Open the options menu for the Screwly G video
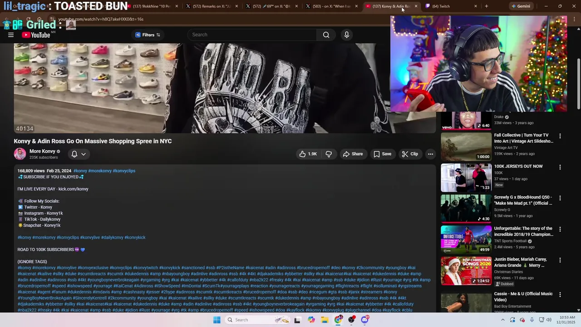The width and height of the screenshot is (581, 327). [x=560, y=198]
